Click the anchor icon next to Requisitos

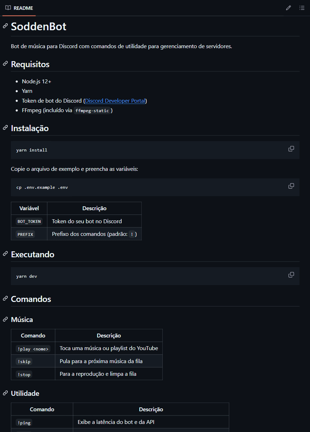point(5,64)
